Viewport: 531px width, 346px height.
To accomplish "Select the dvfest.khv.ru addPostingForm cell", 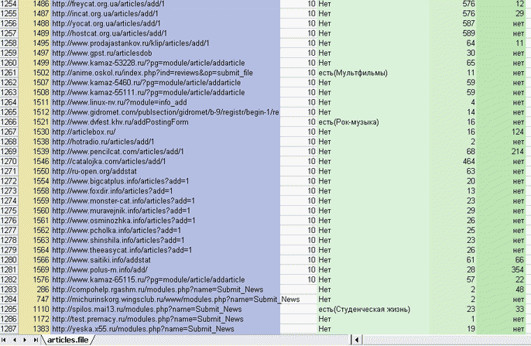I will pos(166,122).
